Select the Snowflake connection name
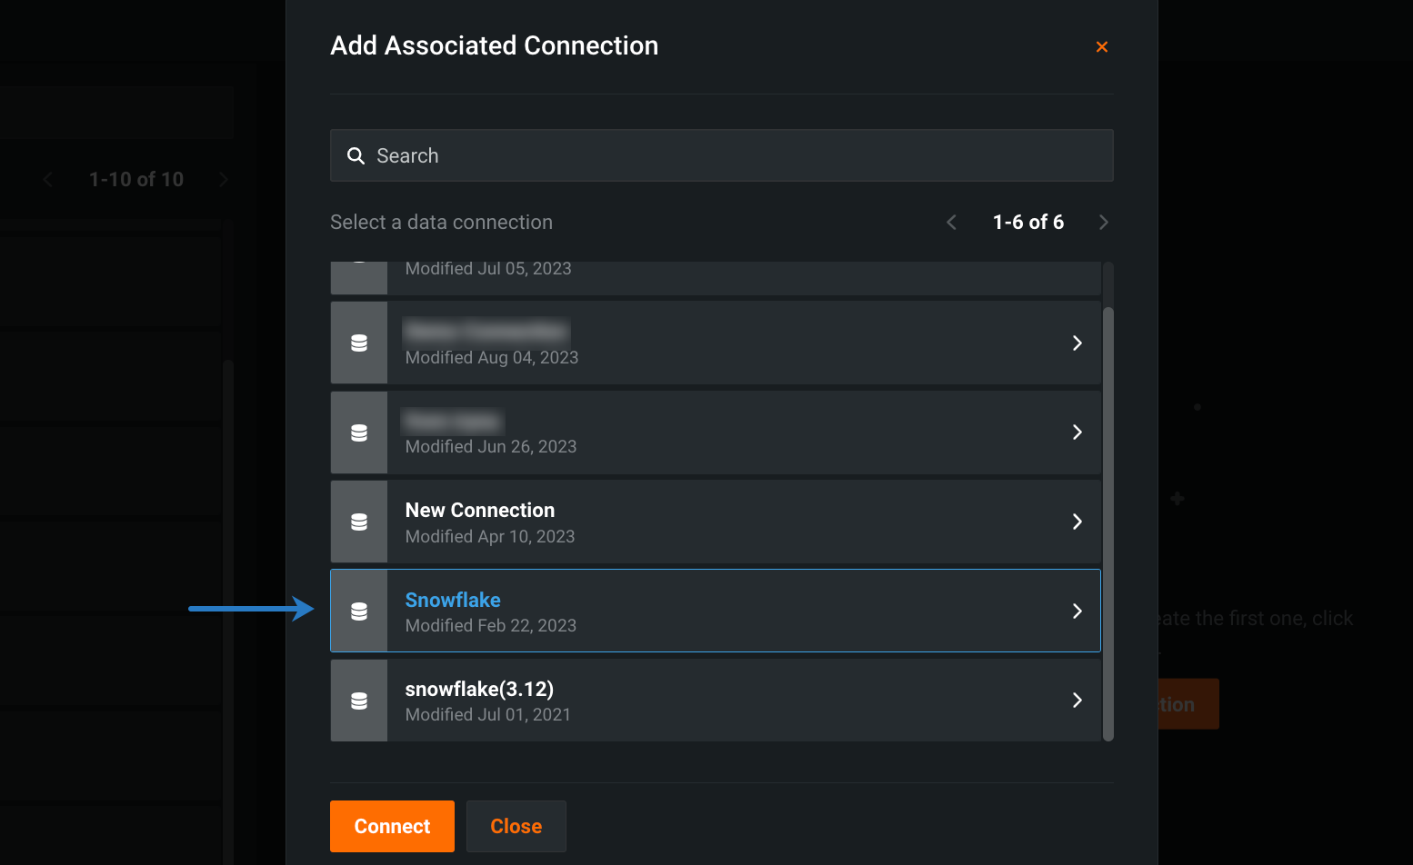The height and width of the screenshot is (865, 1413). pos(453,601)
